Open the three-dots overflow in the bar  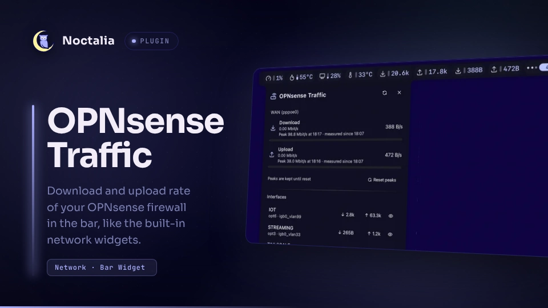pyautogui.click(x=531, y=68)
